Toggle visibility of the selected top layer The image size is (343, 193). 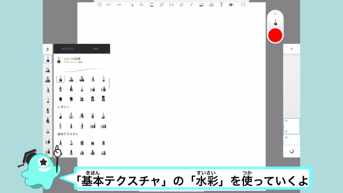pyautogui.click(x=286, y=121)
